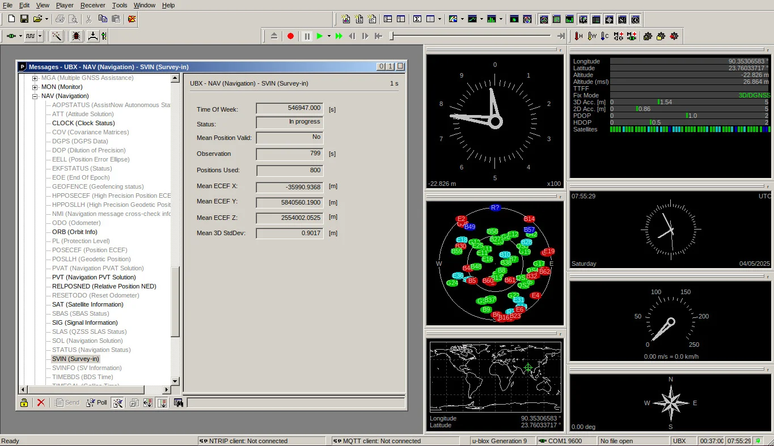
Task: Open the dropdown arrow beside the open folder
Action: [46, 19]
